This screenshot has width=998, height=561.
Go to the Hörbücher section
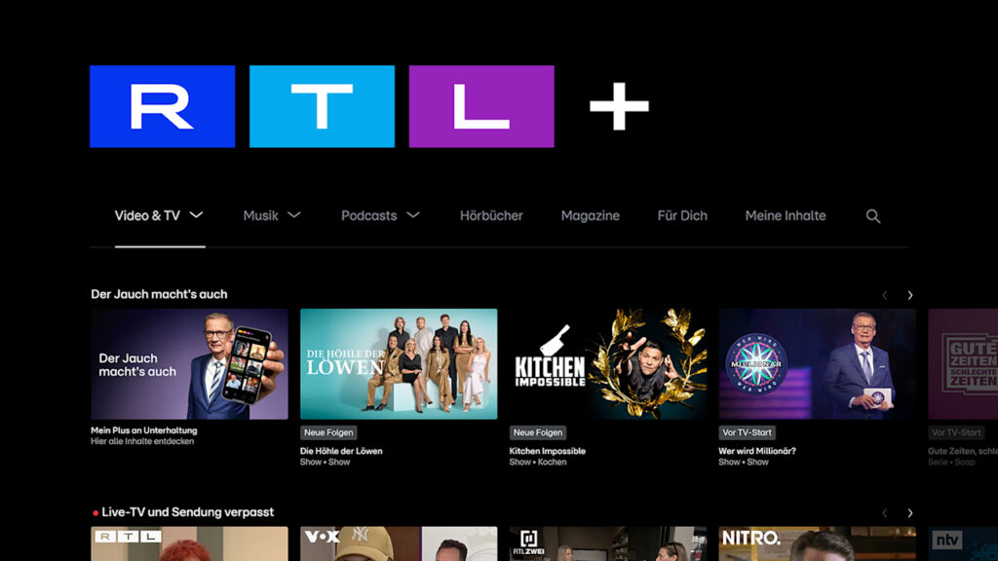pos(491,215)
